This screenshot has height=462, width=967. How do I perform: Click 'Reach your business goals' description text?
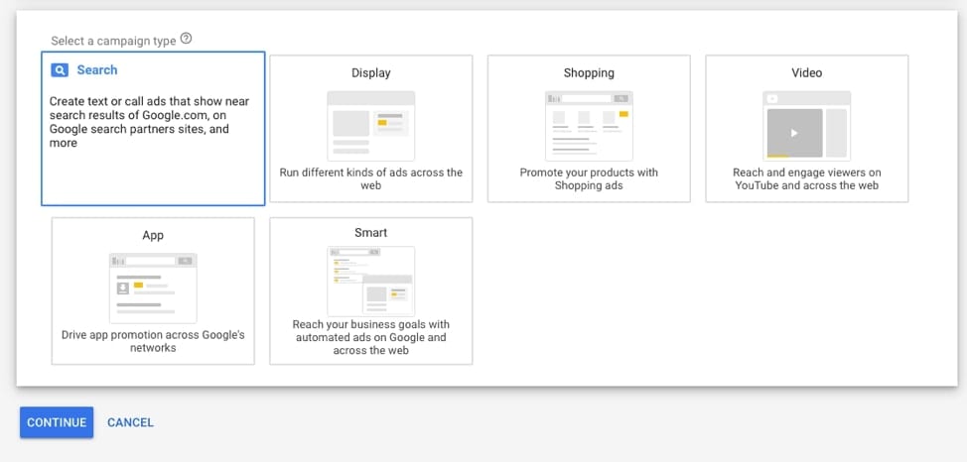371,337
